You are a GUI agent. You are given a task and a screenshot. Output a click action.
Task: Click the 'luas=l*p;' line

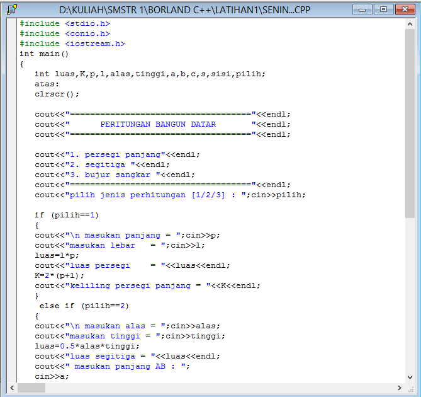[57, 255]
